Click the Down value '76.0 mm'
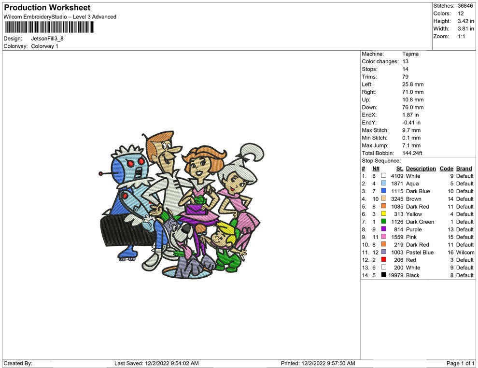 413,107
